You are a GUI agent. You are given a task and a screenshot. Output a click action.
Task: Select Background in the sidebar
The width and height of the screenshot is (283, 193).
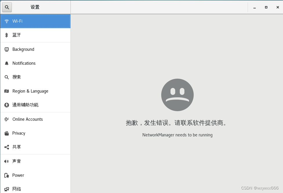[x=35, y=49]
